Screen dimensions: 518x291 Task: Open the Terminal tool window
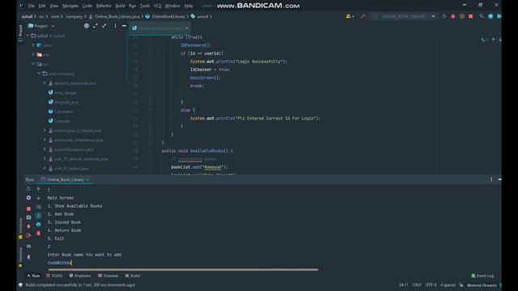(108, 276)
